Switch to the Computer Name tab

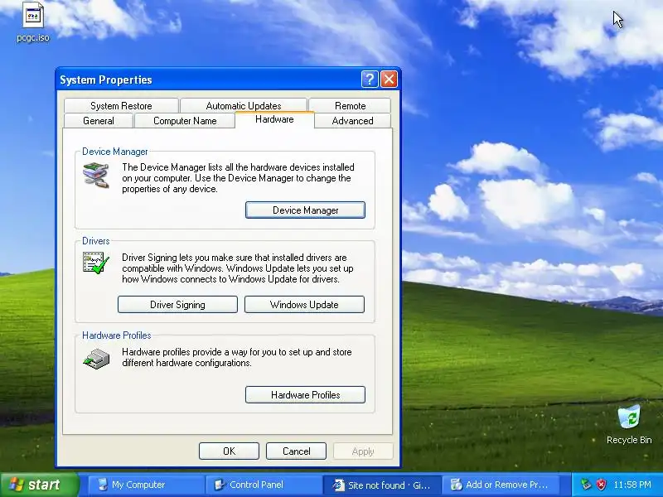185,121
